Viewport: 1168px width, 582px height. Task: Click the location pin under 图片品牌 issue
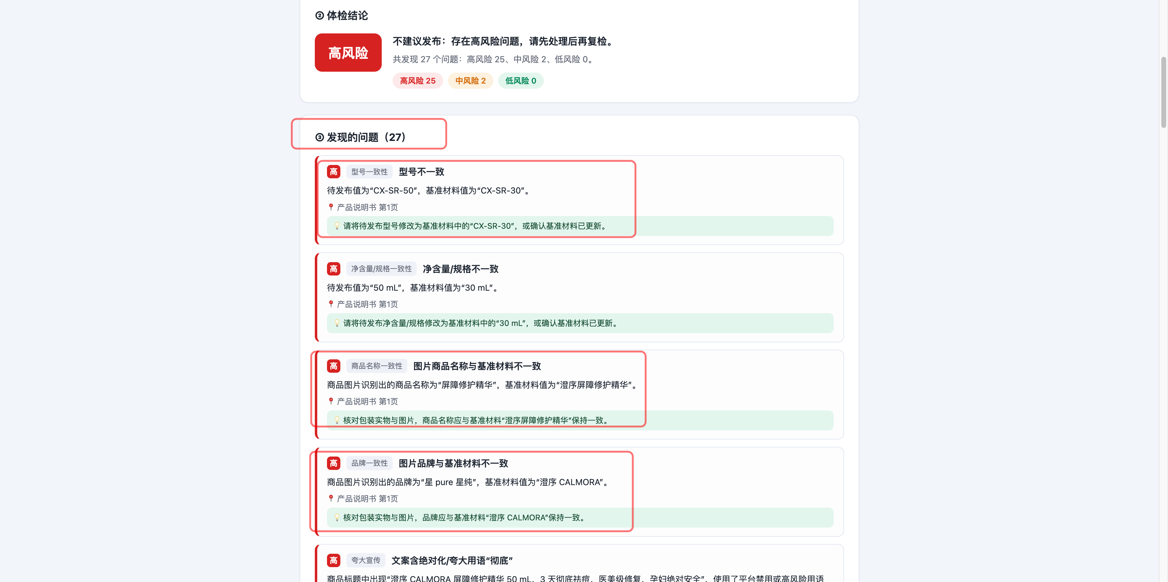click(331, 498)
